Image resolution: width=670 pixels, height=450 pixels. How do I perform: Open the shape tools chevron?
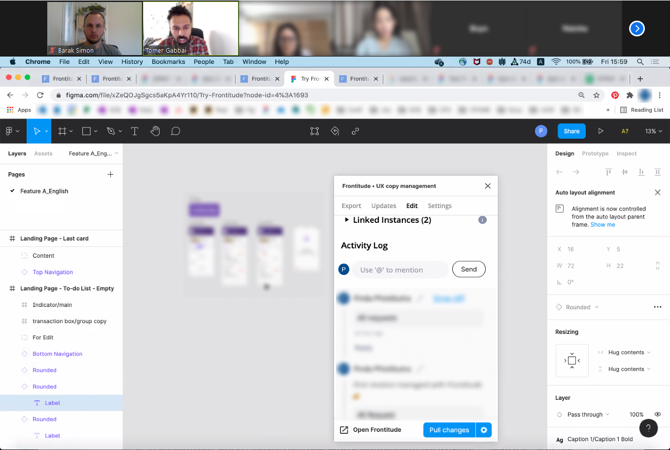tap(96, 131)
